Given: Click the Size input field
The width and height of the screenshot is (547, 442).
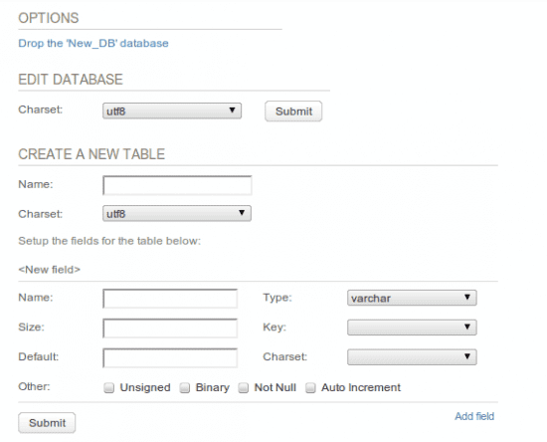Looking at the screenshot, I should [x=170, y=329].
